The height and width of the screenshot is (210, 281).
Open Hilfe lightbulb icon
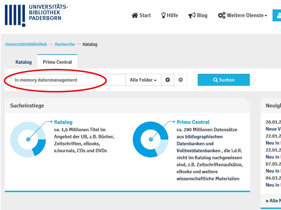coord(163,15)
